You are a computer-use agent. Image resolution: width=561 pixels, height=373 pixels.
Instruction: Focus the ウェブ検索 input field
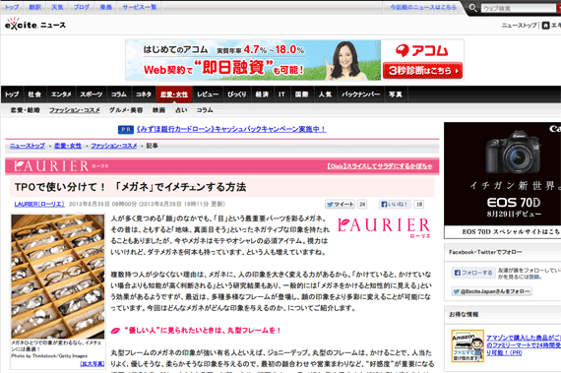(519, 8)
